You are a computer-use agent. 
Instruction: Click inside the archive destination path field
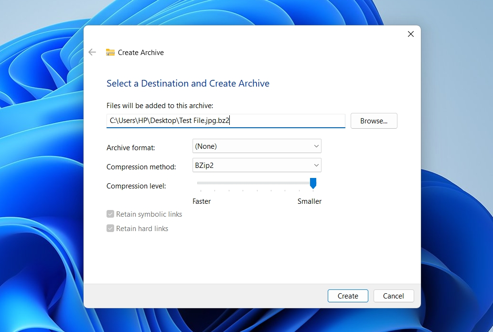225,120
